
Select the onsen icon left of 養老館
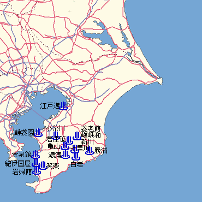click(77, 136)
